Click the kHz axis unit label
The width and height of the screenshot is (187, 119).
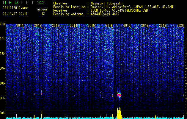(x=3, y=24)
